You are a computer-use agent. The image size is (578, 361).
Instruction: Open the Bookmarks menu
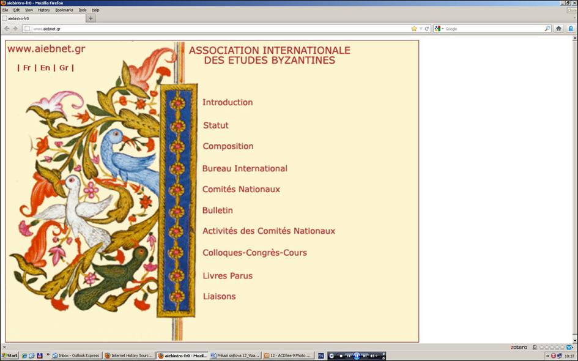coord(64,10)
